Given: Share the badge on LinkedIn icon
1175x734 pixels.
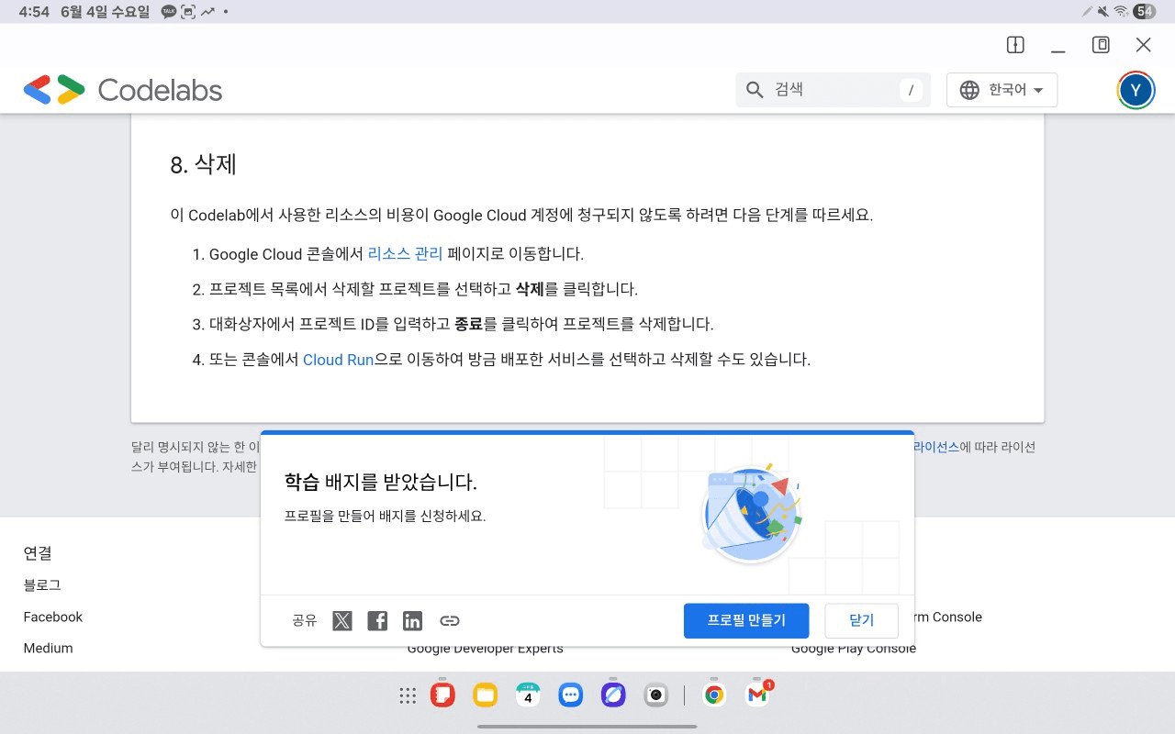Looking at the screenshot, I should pos(413,621).
